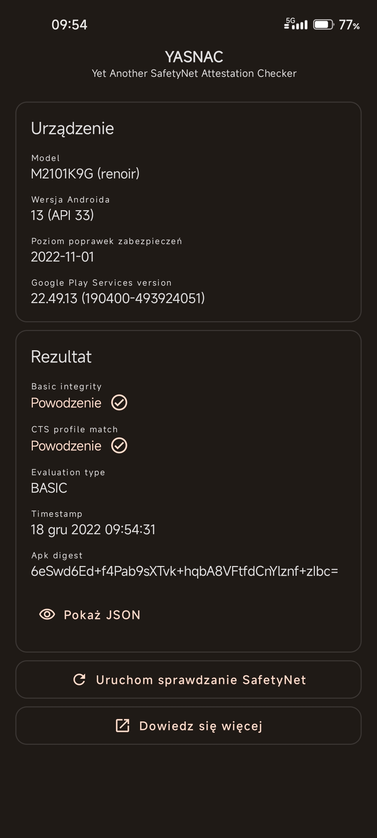
Task: Tap the security patch level date 2022-11-01
Action: 62,257
